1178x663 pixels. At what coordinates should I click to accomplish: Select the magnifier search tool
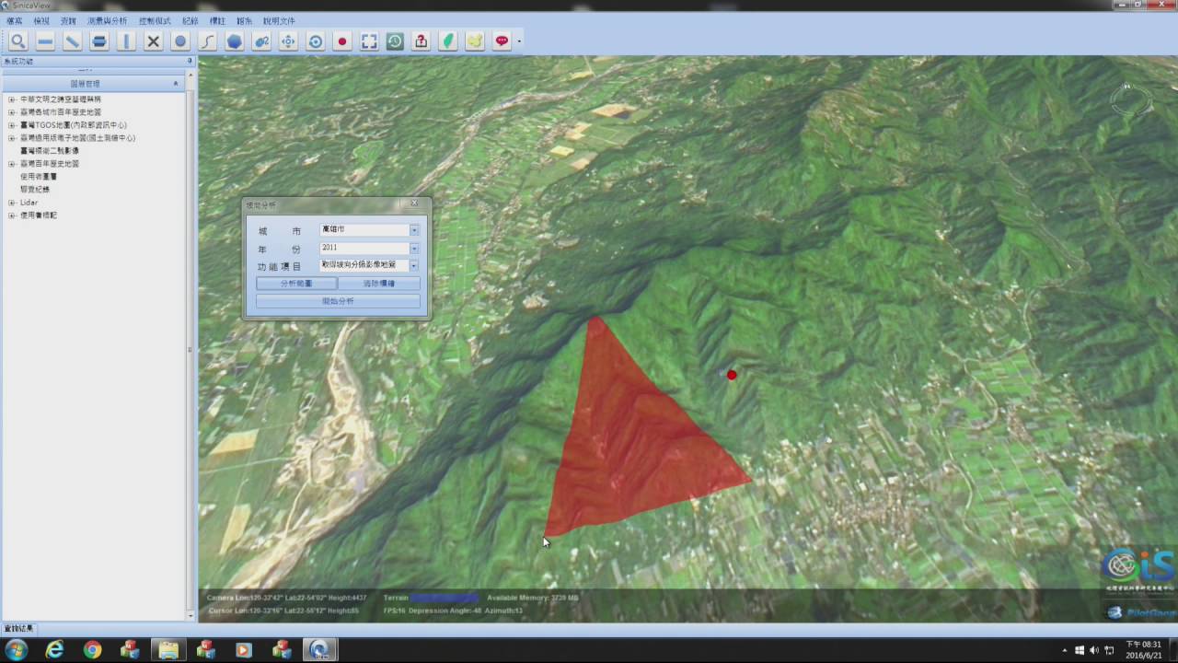pyautogui.click(x=17, y=41)
